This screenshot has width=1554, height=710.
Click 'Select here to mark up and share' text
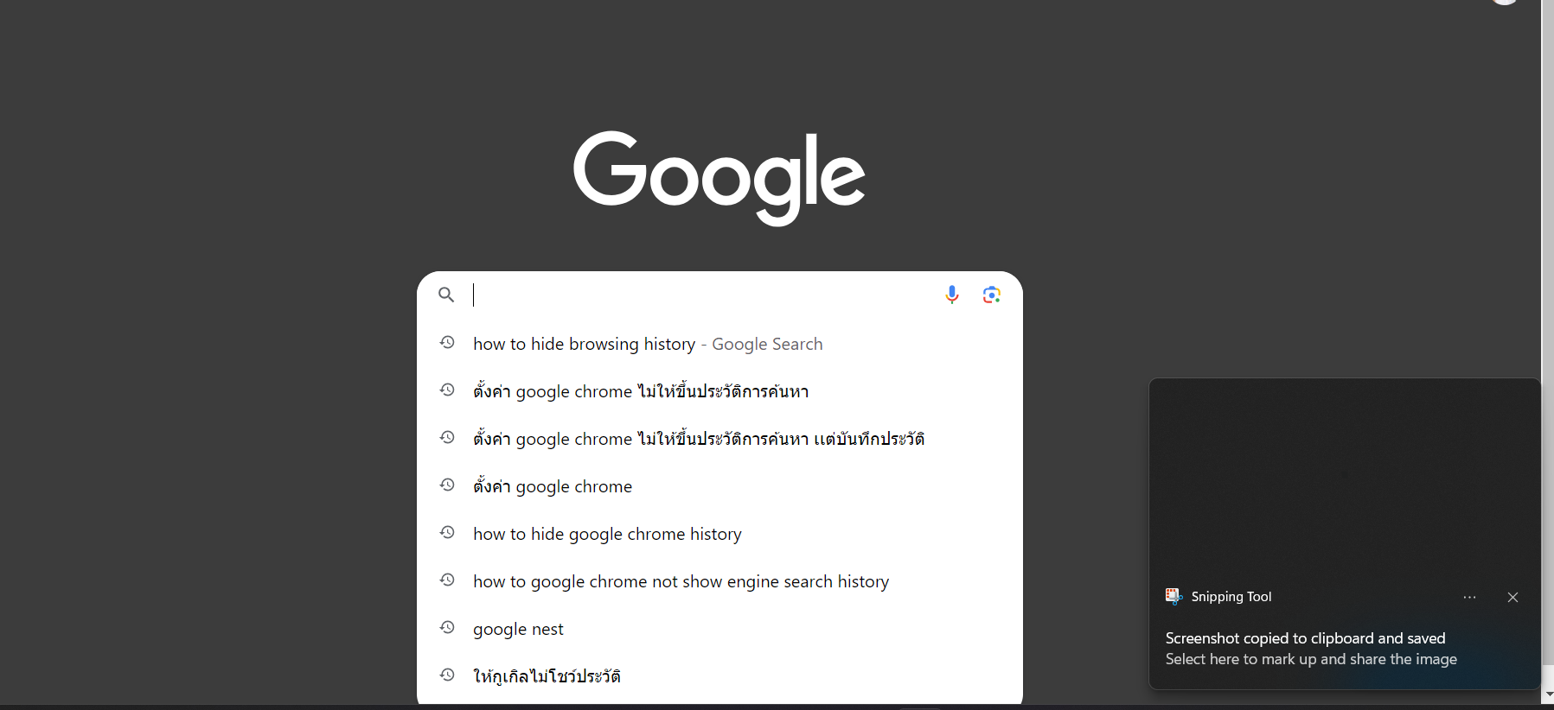coord(1311,659)
